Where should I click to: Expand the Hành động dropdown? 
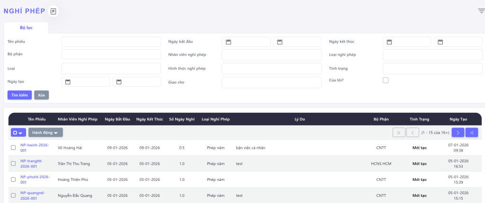click(x=45, y=133)
